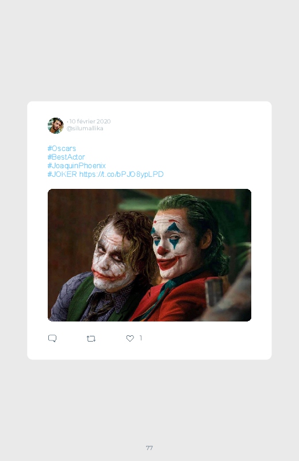Open the #Oscars hashtag

tap(62, 148)
